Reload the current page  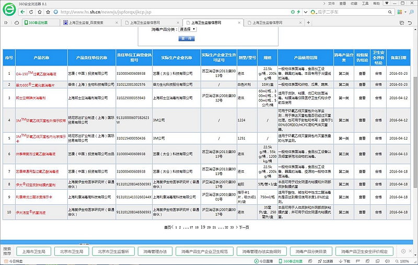pyautogui.click(x=31, y=12)
